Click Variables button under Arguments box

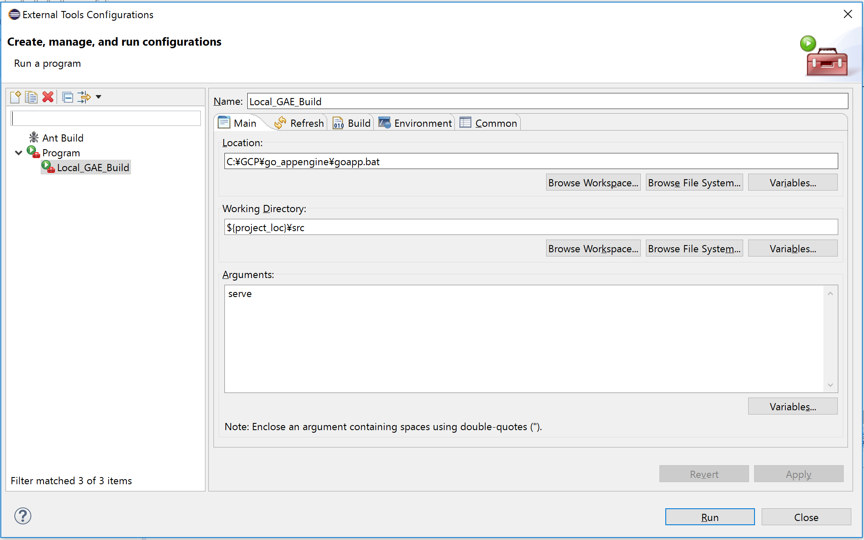pos(793,407)
